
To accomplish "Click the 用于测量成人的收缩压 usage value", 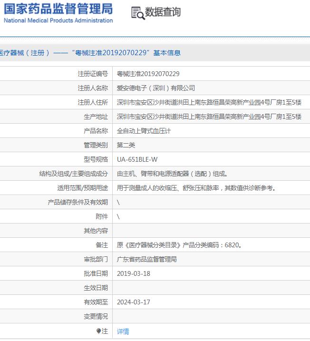I will coord(196,188).
